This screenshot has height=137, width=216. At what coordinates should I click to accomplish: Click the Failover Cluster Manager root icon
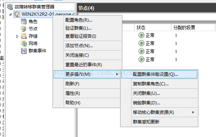click(10, 7)
